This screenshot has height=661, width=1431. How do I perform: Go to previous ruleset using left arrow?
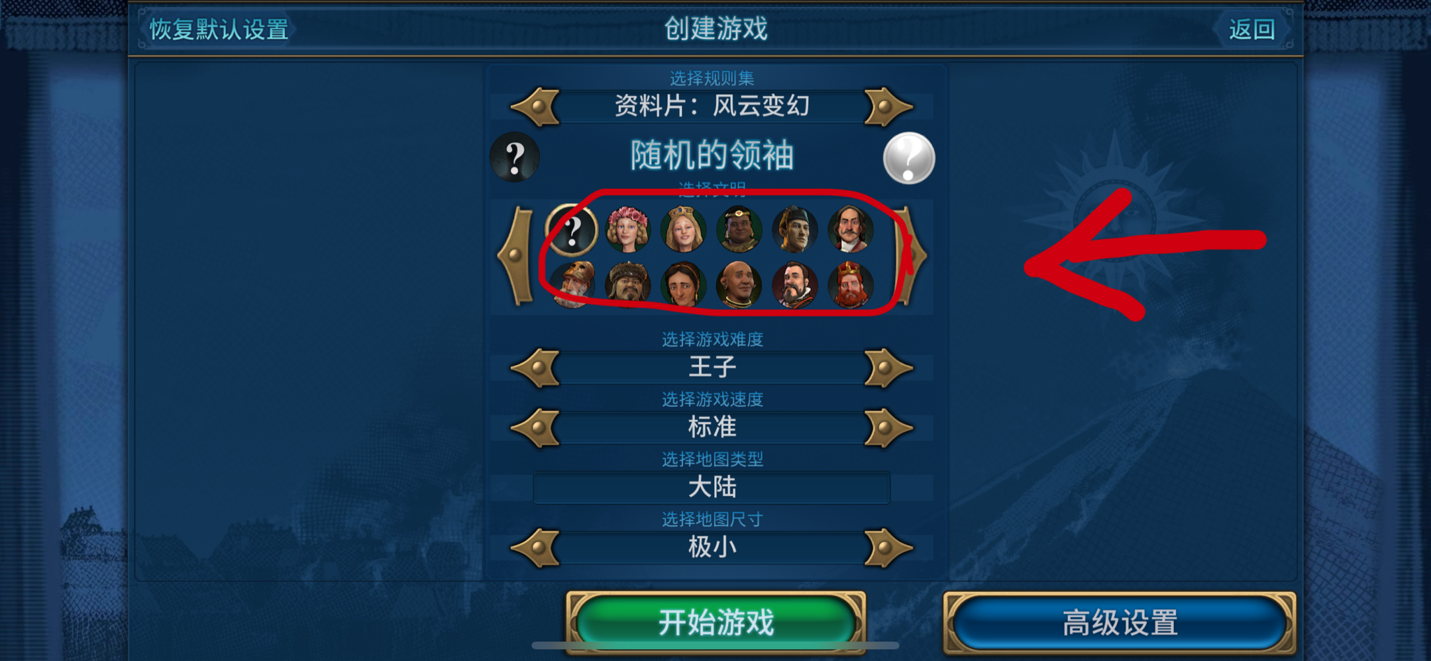(x=536, y=107)
